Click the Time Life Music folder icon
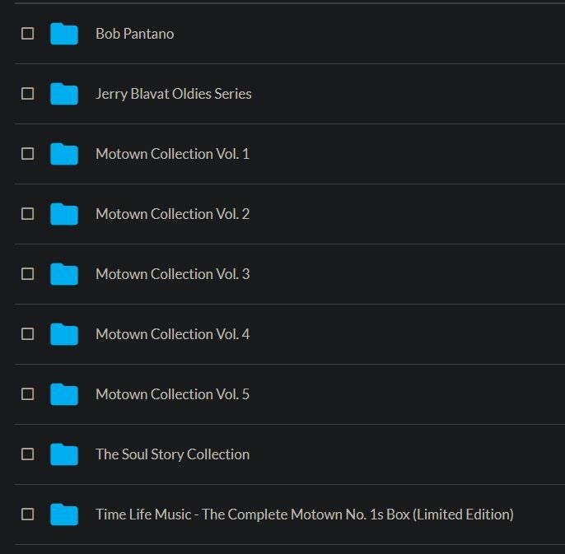The width and height of the screenshot is (565, 554). [63, 514]
